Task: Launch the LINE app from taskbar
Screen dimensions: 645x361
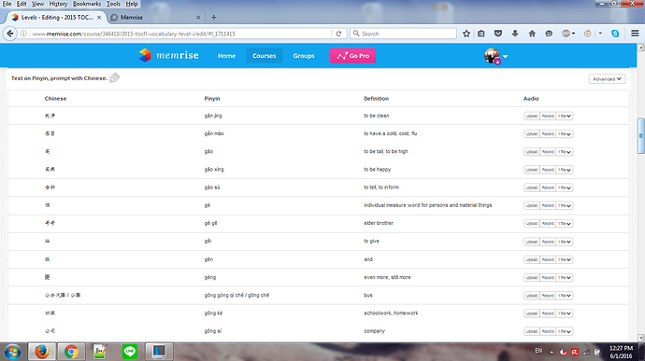Action: [x=130, y=352]
